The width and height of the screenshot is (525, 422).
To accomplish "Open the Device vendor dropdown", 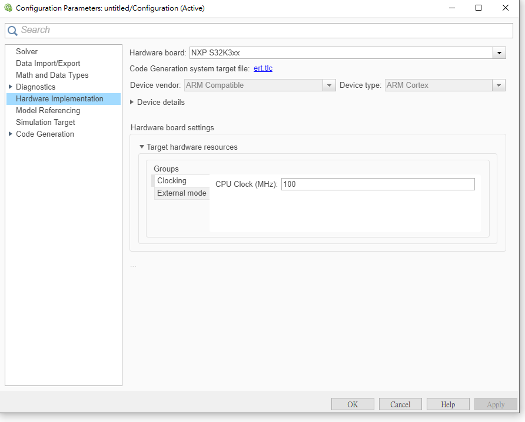I will (329, 85).
